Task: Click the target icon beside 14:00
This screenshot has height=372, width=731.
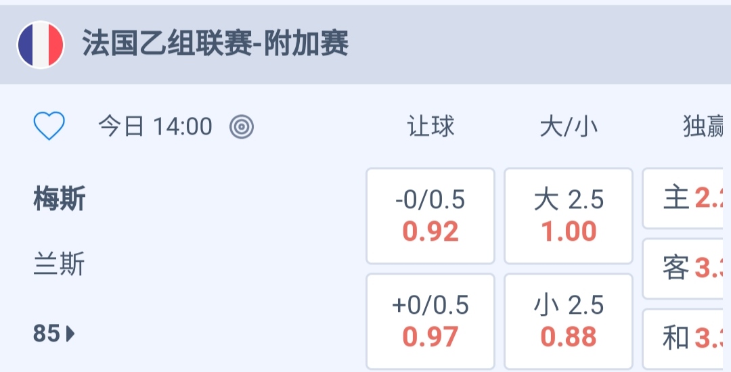Action: coord(242,126)
